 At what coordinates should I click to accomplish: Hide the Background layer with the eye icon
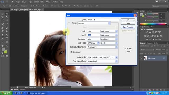142,58
